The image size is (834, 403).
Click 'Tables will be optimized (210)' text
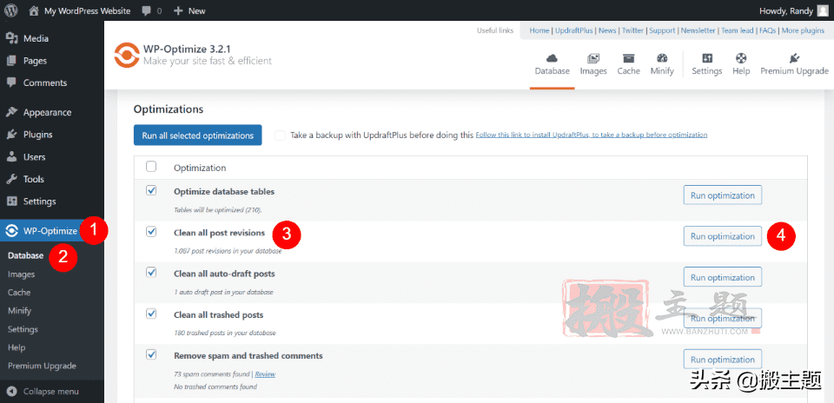(x=217, y=210)
